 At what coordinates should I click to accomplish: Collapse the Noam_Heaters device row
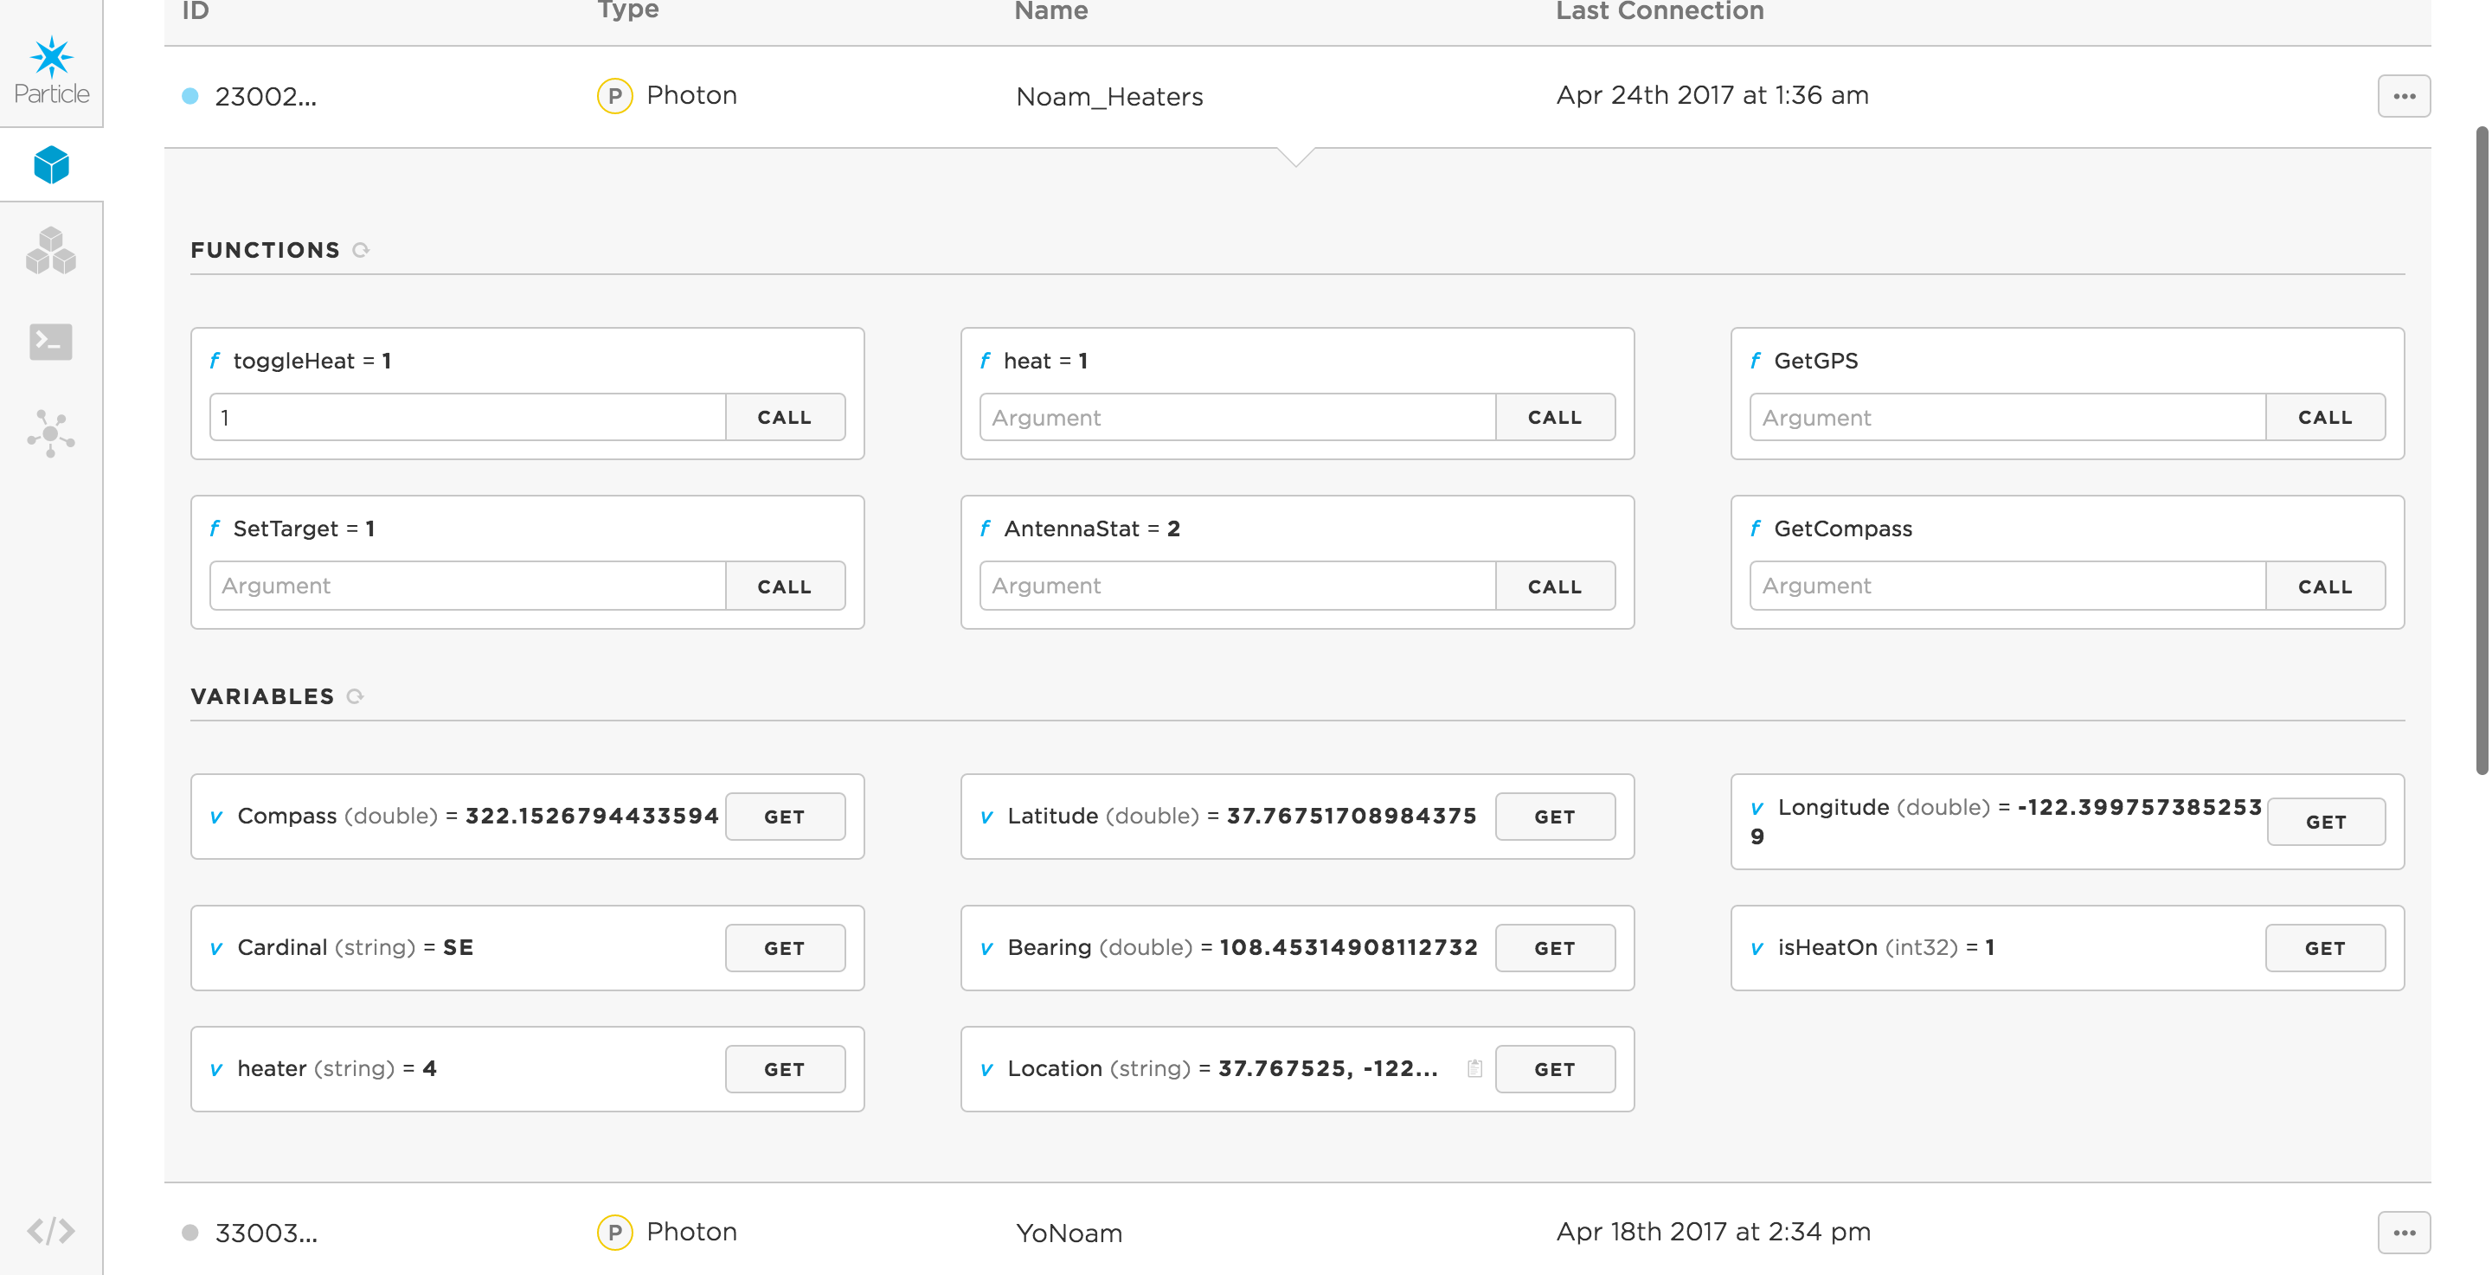pyautogui.click(x=1108, y=97)
